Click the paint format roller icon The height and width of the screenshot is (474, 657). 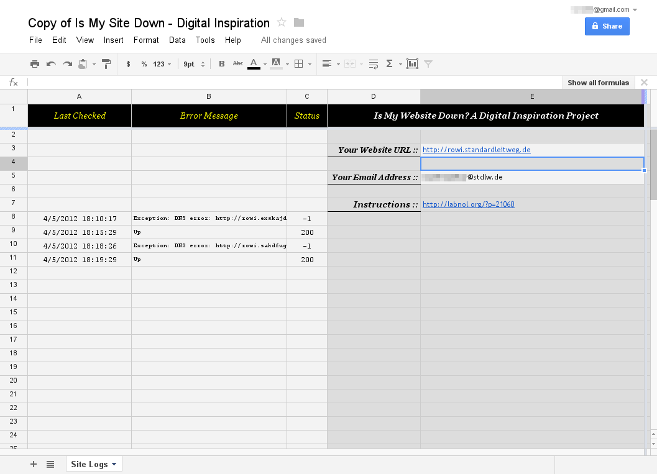pos(106,64)
